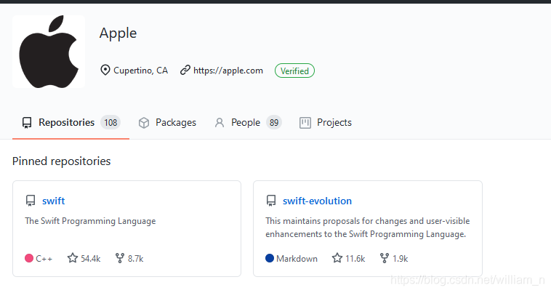
Task: Click the Apple logo avatar
Action: [x=49, y=52]
